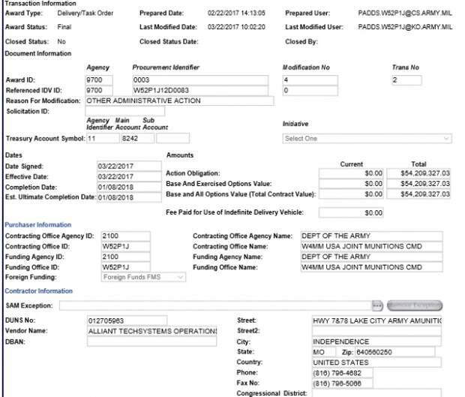Select the Closed Status value No
The width and height of the screenshot is (465, 397).
(61, 41)
